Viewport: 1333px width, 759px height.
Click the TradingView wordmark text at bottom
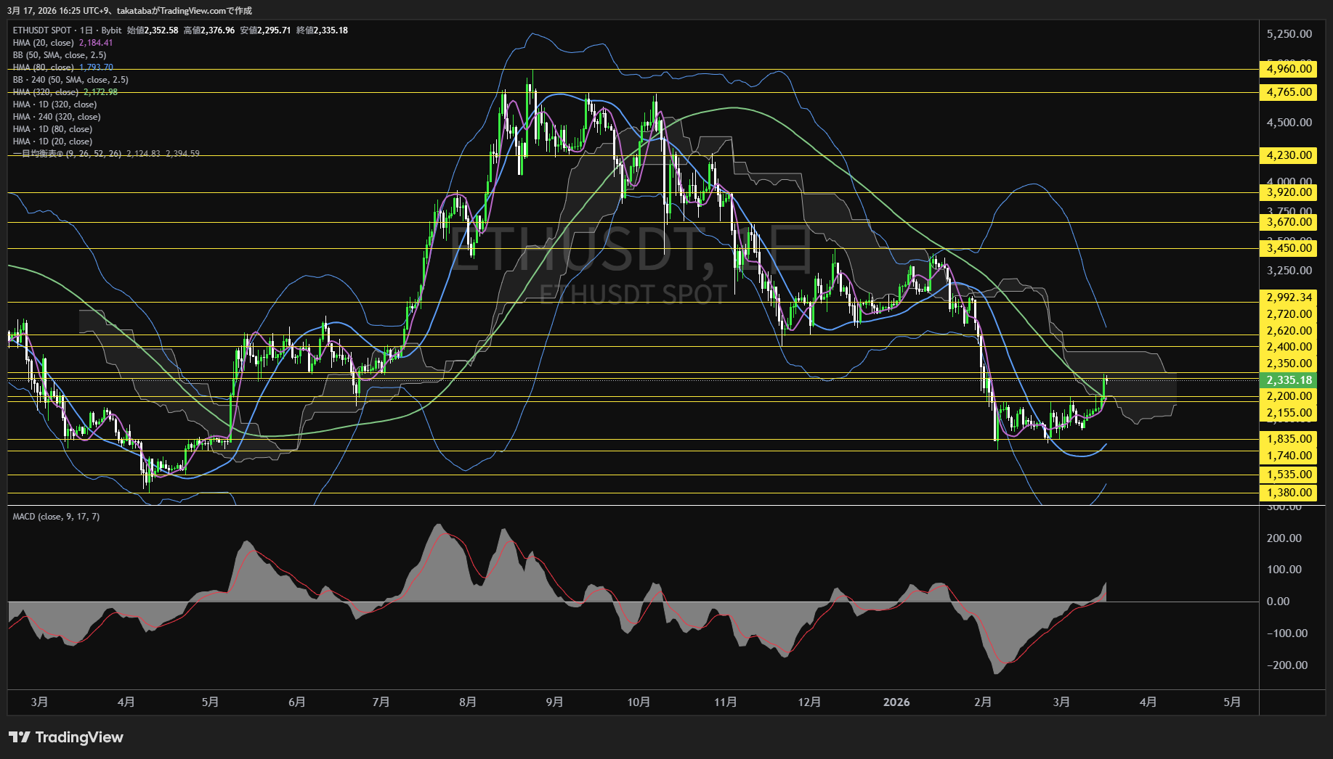click(x=79, y=737)
